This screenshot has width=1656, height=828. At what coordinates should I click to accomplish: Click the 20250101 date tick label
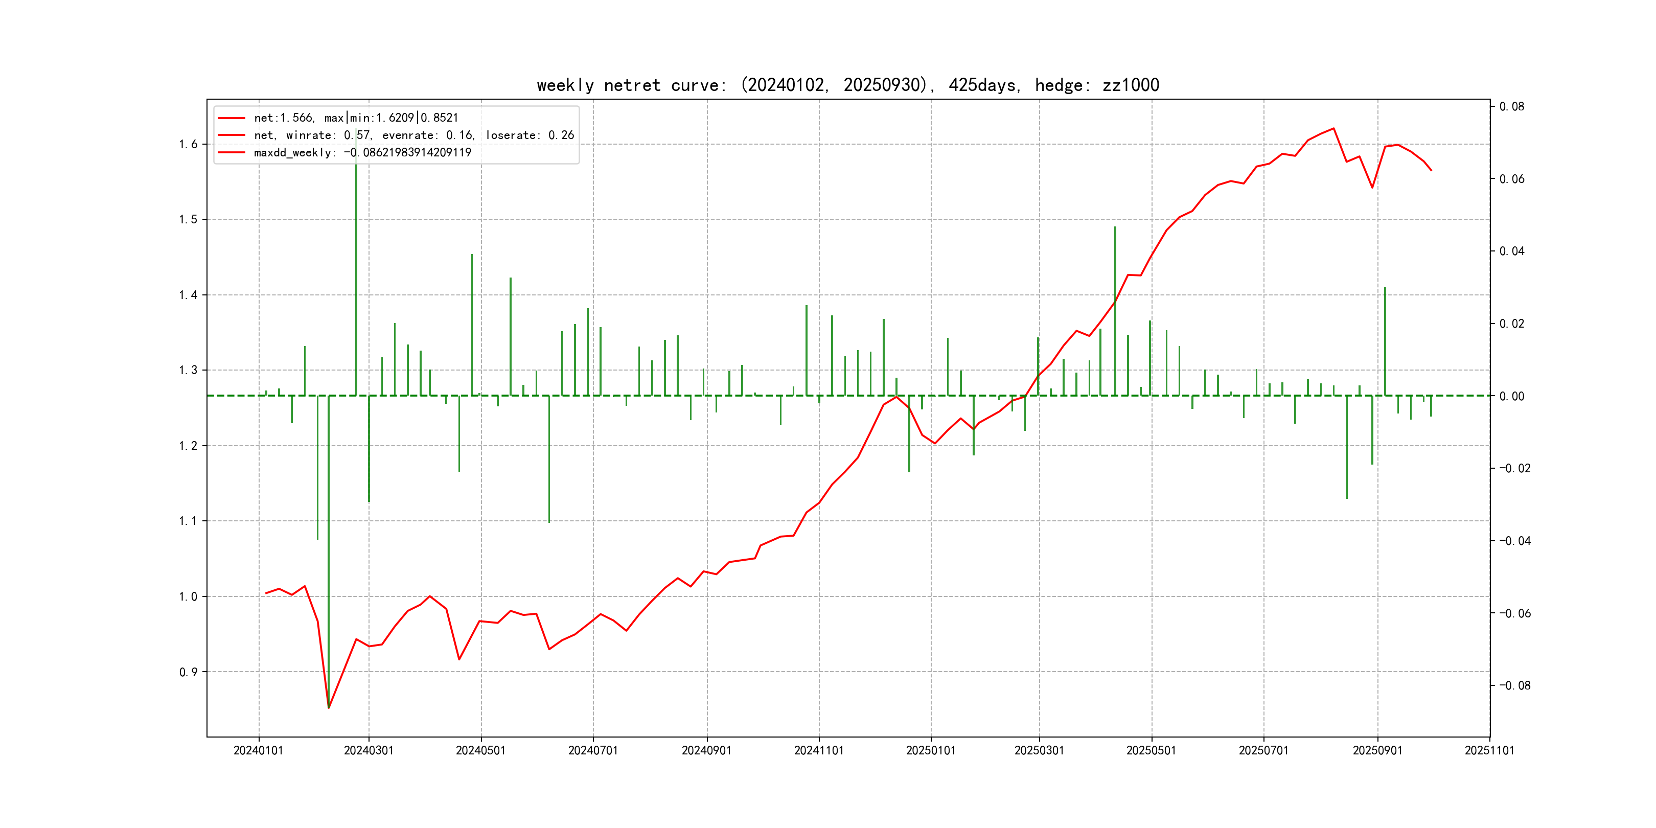tap(930, 750)
